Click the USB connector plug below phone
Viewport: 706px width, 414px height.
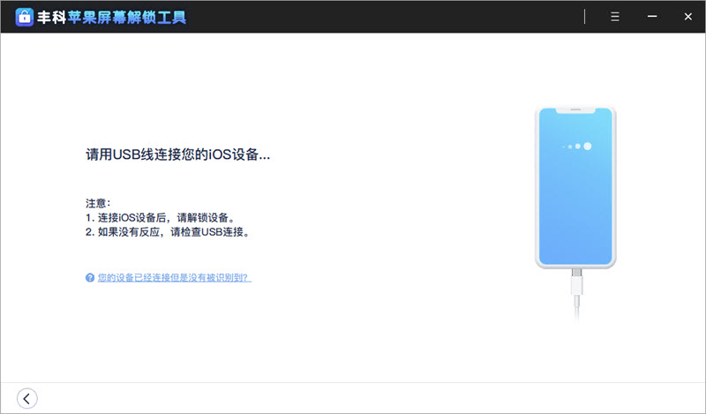(x=575, y=284)
